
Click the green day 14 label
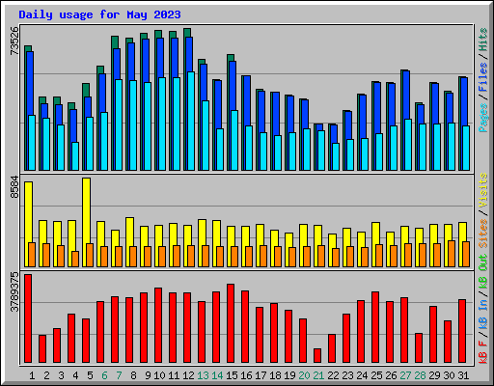(217, 375)
